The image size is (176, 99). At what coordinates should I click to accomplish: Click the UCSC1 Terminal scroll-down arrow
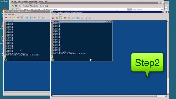[x=5, y=60]
